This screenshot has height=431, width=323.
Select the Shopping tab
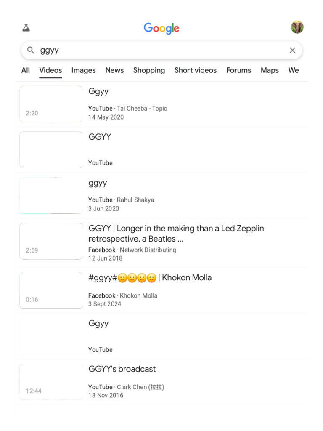click(x=149, y=70)
